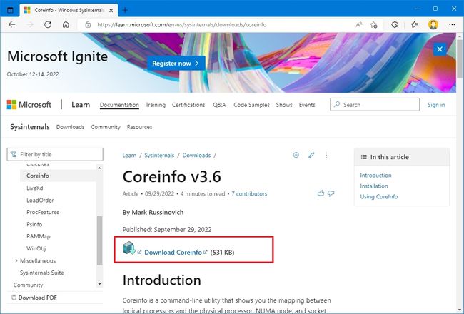The image size is (464, 314).
Task: Click the sidebar scroll down arrow
Action: pos(99,284)
